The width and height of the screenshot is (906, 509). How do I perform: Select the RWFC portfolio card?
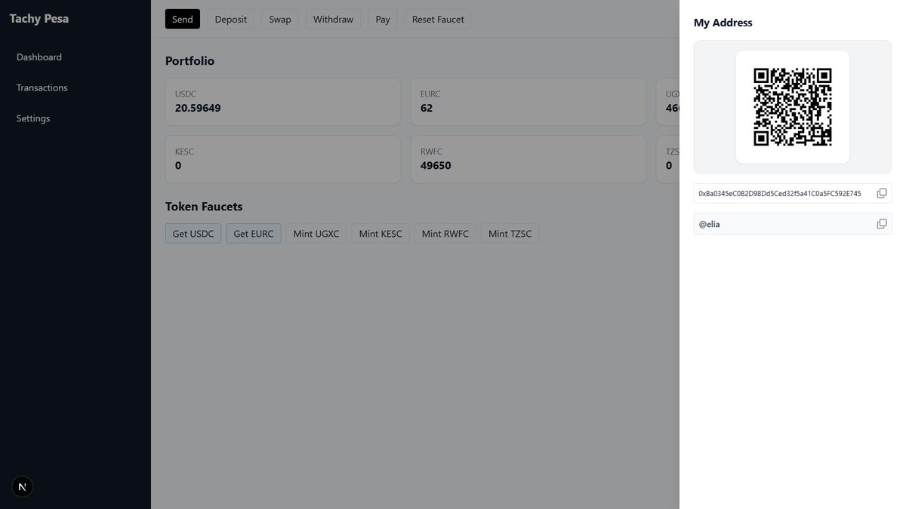528,159
